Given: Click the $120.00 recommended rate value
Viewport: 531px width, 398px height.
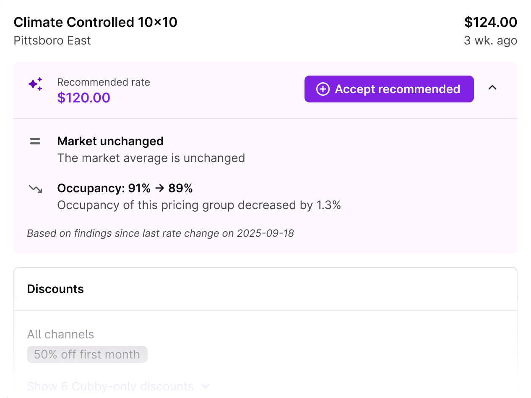Looking at the screenshot, I should click(84, 98).
